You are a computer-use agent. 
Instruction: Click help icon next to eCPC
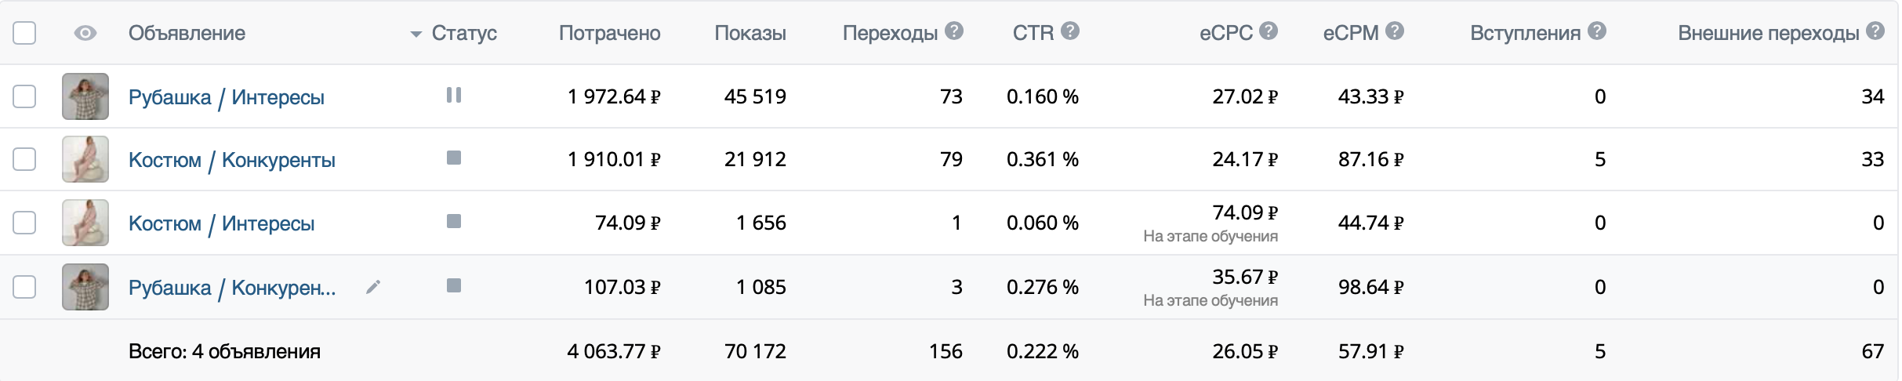(1269, 31)
